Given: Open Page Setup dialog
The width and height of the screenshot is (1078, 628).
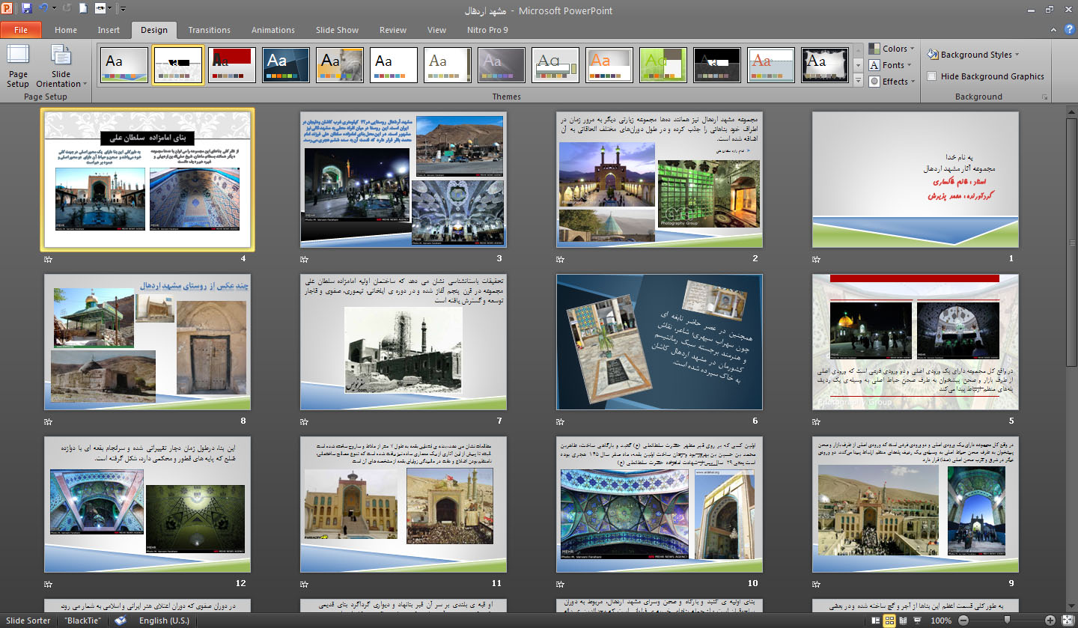Looking at the screenshot, I should pyautogui.click(x=18, y=66).
